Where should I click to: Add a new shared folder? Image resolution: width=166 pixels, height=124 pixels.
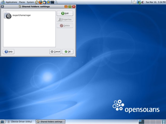click(x=65, y=13)
